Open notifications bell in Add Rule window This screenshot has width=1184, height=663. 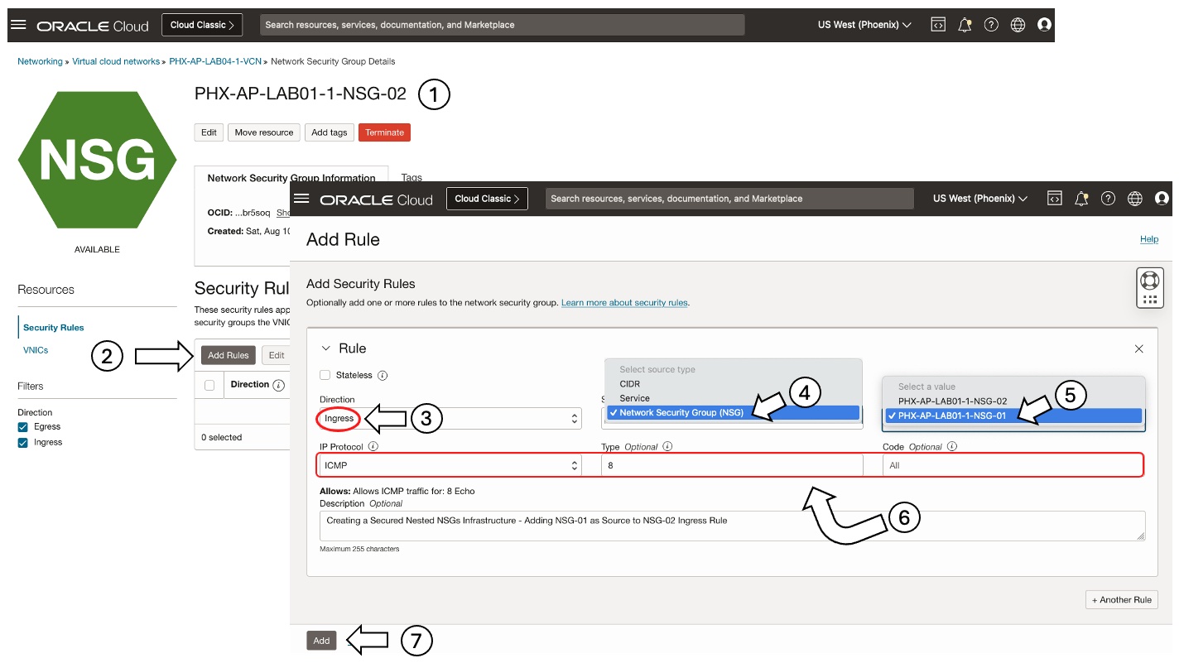[x=1081, y=199]
